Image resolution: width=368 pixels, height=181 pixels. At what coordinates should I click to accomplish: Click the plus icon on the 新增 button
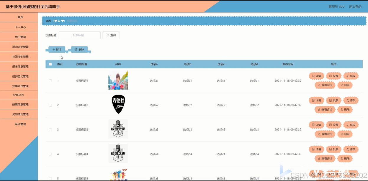[54, 49]
